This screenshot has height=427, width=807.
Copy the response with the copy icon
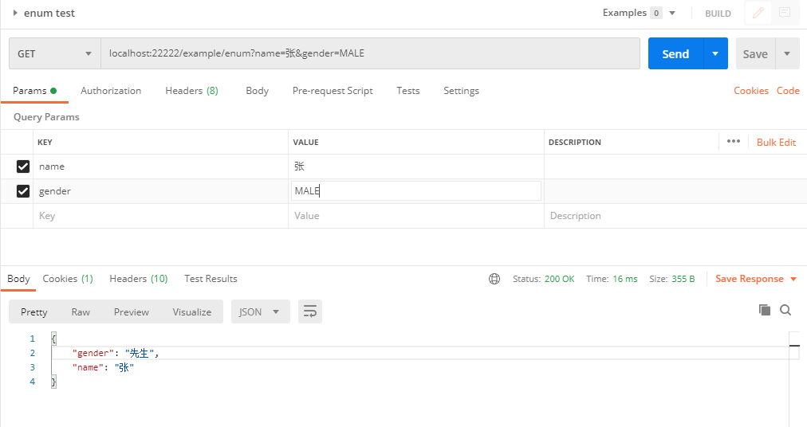[x=765, y=310]
